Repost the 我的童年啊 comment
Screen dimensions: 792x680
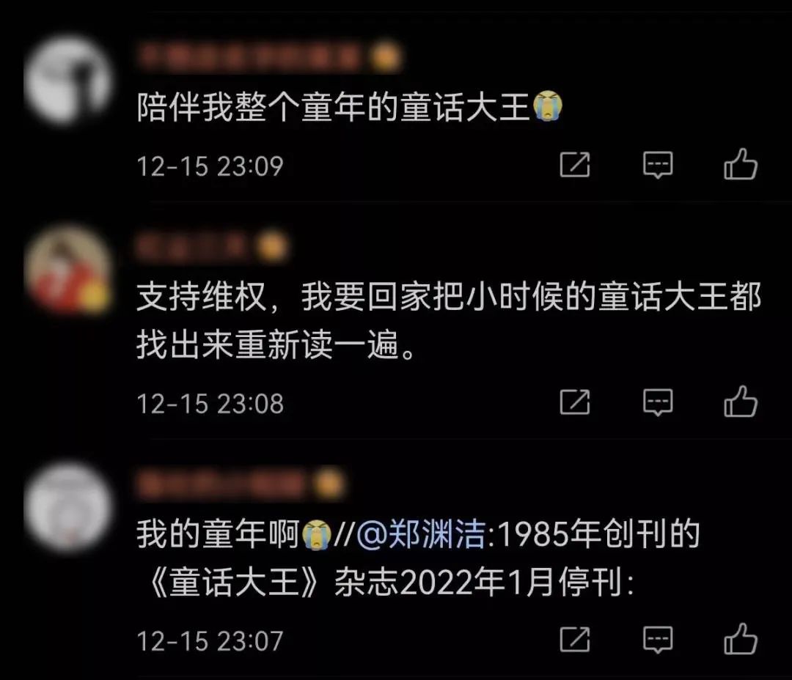[575, 639]
